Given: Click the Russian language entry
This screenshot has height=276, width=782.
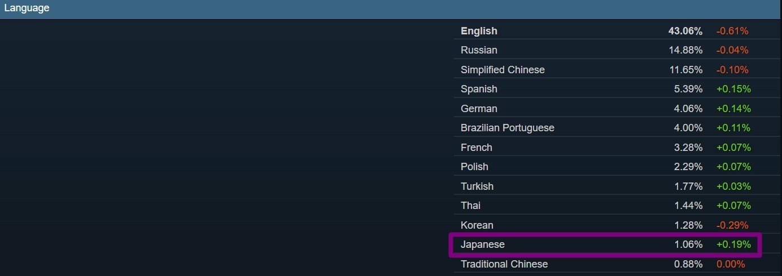Looking at the screenshot, I should tap(479, 50).
